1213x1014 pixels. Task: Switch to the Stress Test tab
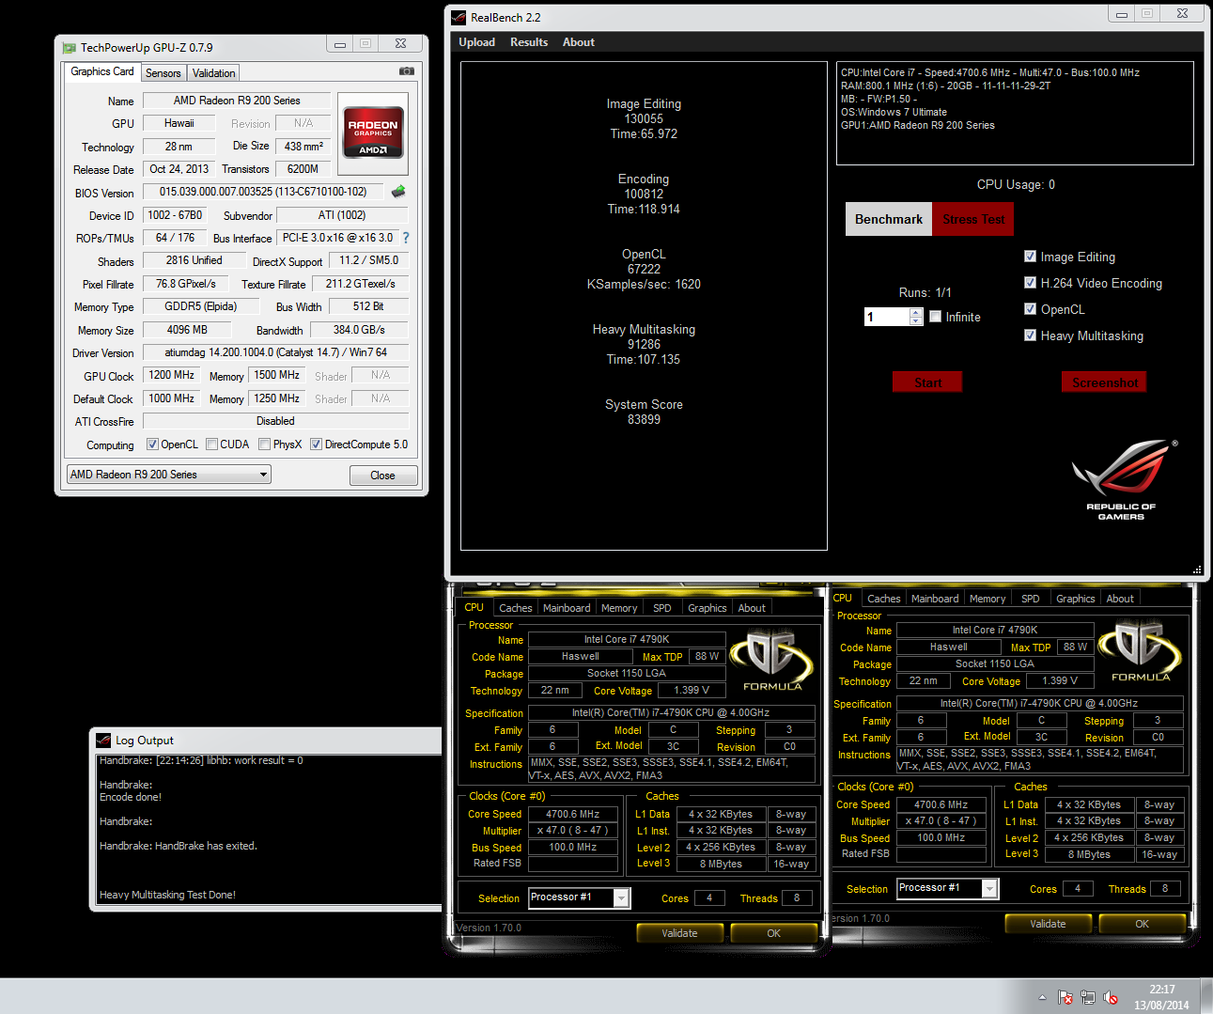click(973, 219)
